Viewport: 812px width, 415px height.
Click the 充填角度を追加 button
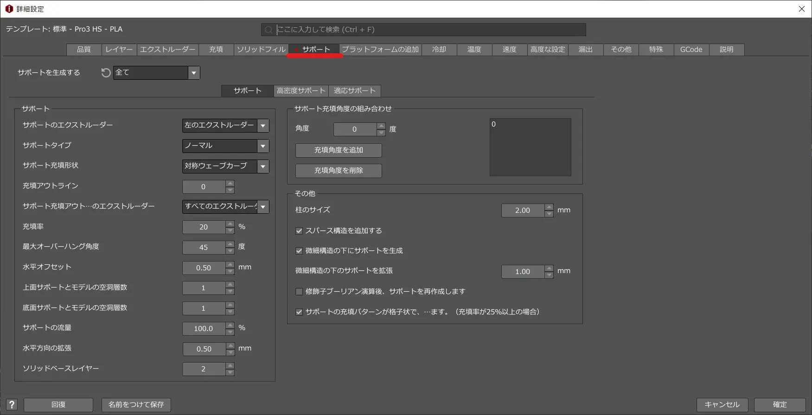[x=339, y=150]
